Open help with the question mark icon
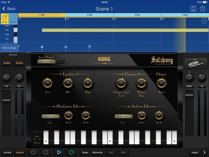 (203, 9)
